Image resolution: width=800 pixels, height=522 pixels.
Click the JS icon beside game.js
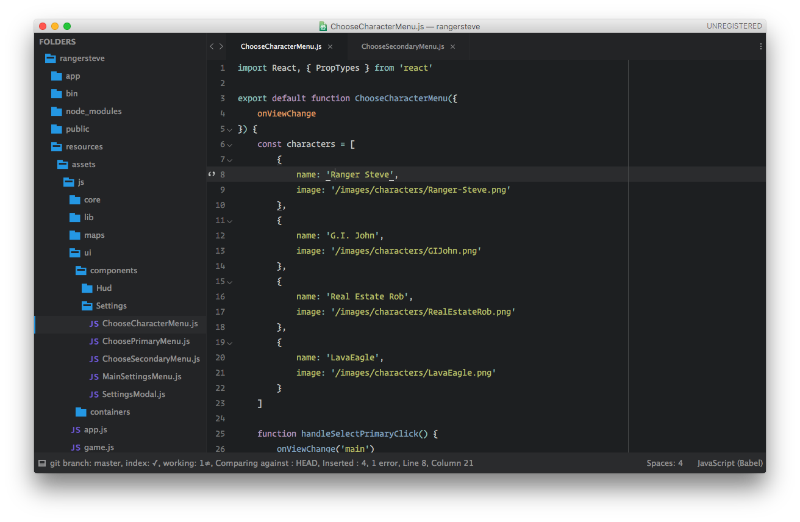tap(76, 448)
